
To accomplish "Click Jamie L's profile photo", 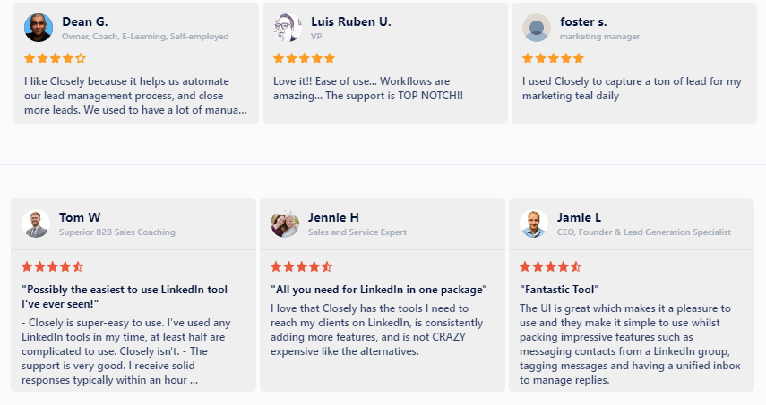I will point(534,224).
